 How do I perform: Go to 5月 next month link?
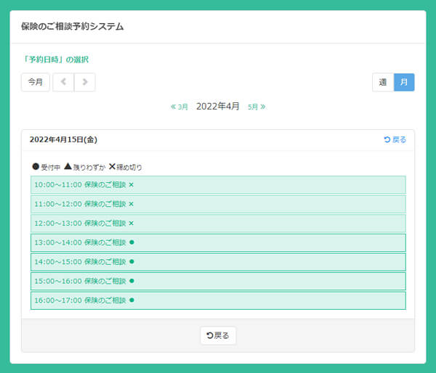(257, 107)
